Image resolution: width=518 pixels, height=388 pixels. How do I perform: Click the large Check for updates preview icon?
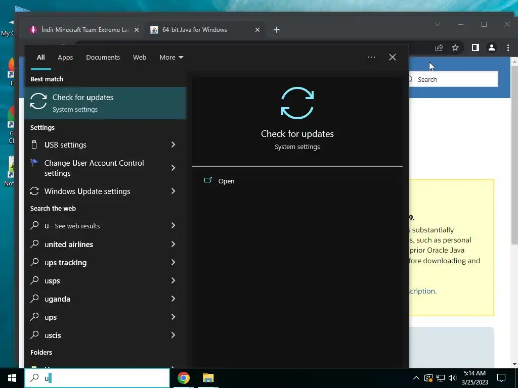(x=297, y=103)
